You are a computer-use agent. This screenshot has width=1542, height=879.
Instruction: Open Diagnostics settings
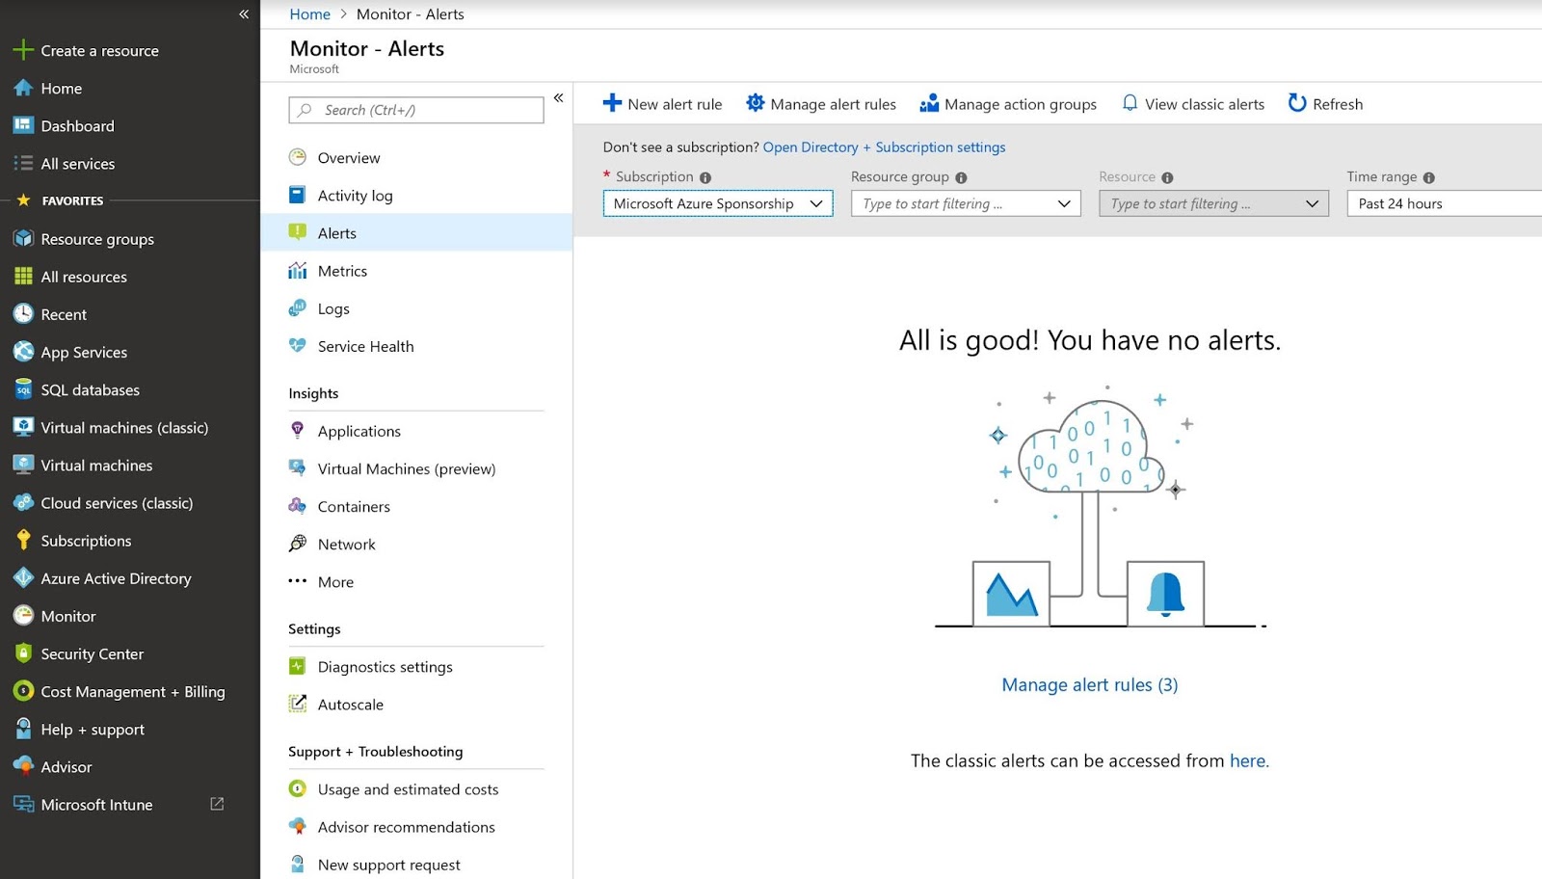(384, 666)
